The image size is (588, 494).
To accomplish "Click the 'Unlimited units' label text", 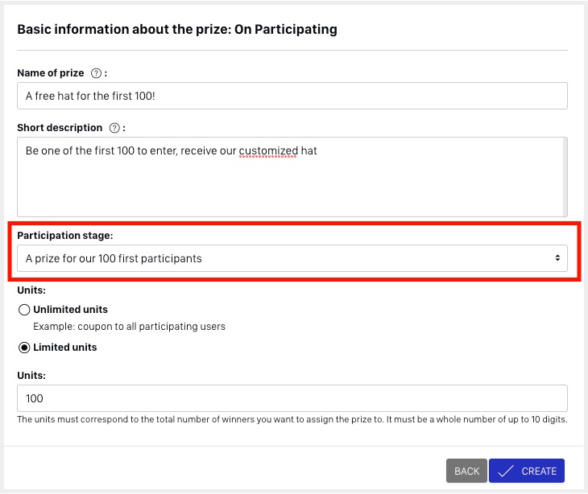I will pyautogui.click(x=71, y=310).
